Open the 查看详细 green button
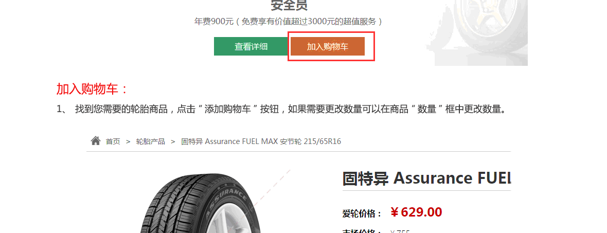The width and height of the screenshot is (607, 233). click(251, 46)
